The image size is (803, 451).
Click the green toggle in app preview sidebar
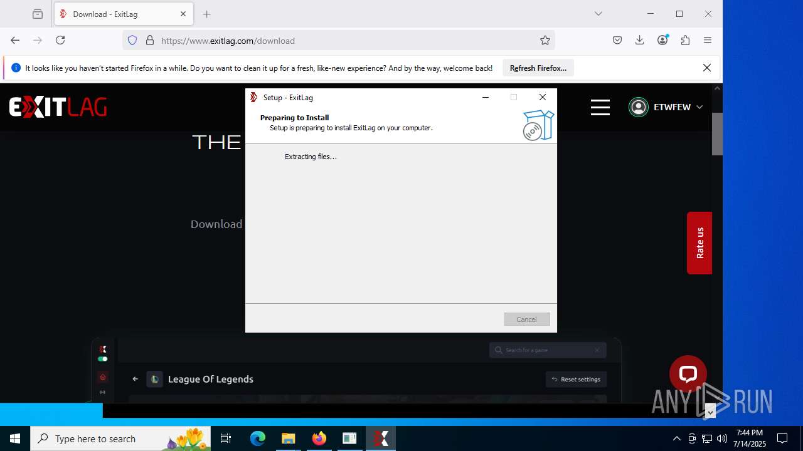tap(103, 359)
